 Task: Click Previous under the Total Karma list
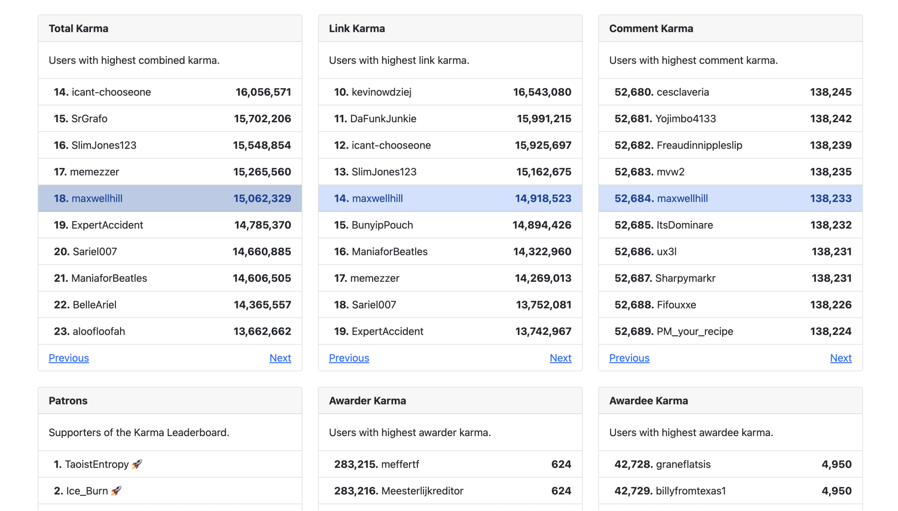tap(68, 358)
